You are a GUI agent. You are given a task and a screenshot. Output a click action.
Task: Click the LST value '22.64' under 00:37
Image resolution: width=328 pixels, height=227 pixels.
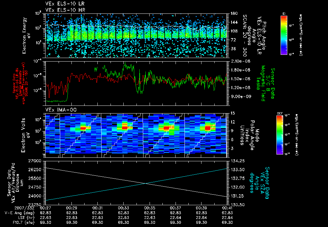coord(175,218)
